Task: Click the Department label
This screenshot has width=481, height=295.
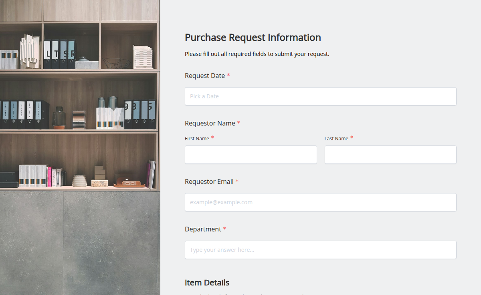Action: [x=202, y=229]
